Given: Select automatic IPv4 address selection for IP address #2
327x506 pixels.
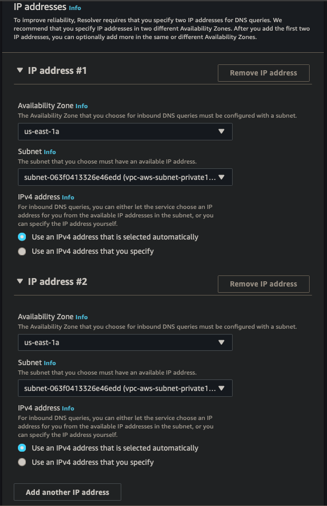Looking at the screenshot, I should 22,447.
